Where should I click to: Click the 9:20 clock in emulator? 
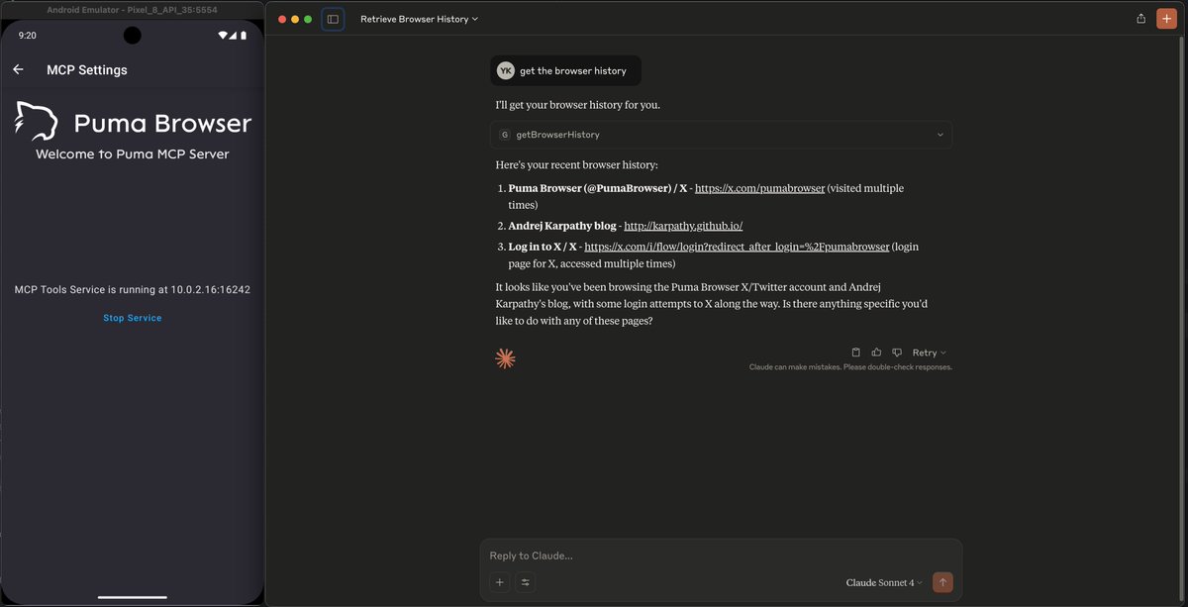[27, 35]
